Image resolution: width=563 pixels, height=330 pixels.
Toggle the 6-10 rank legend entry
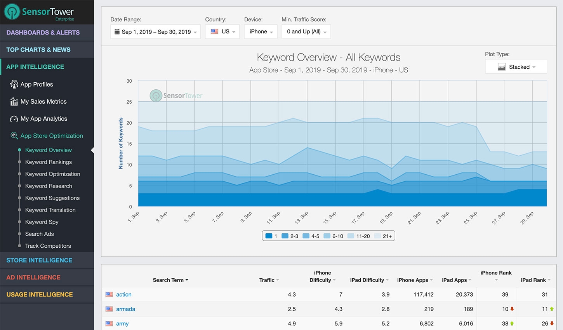[333, 236]
